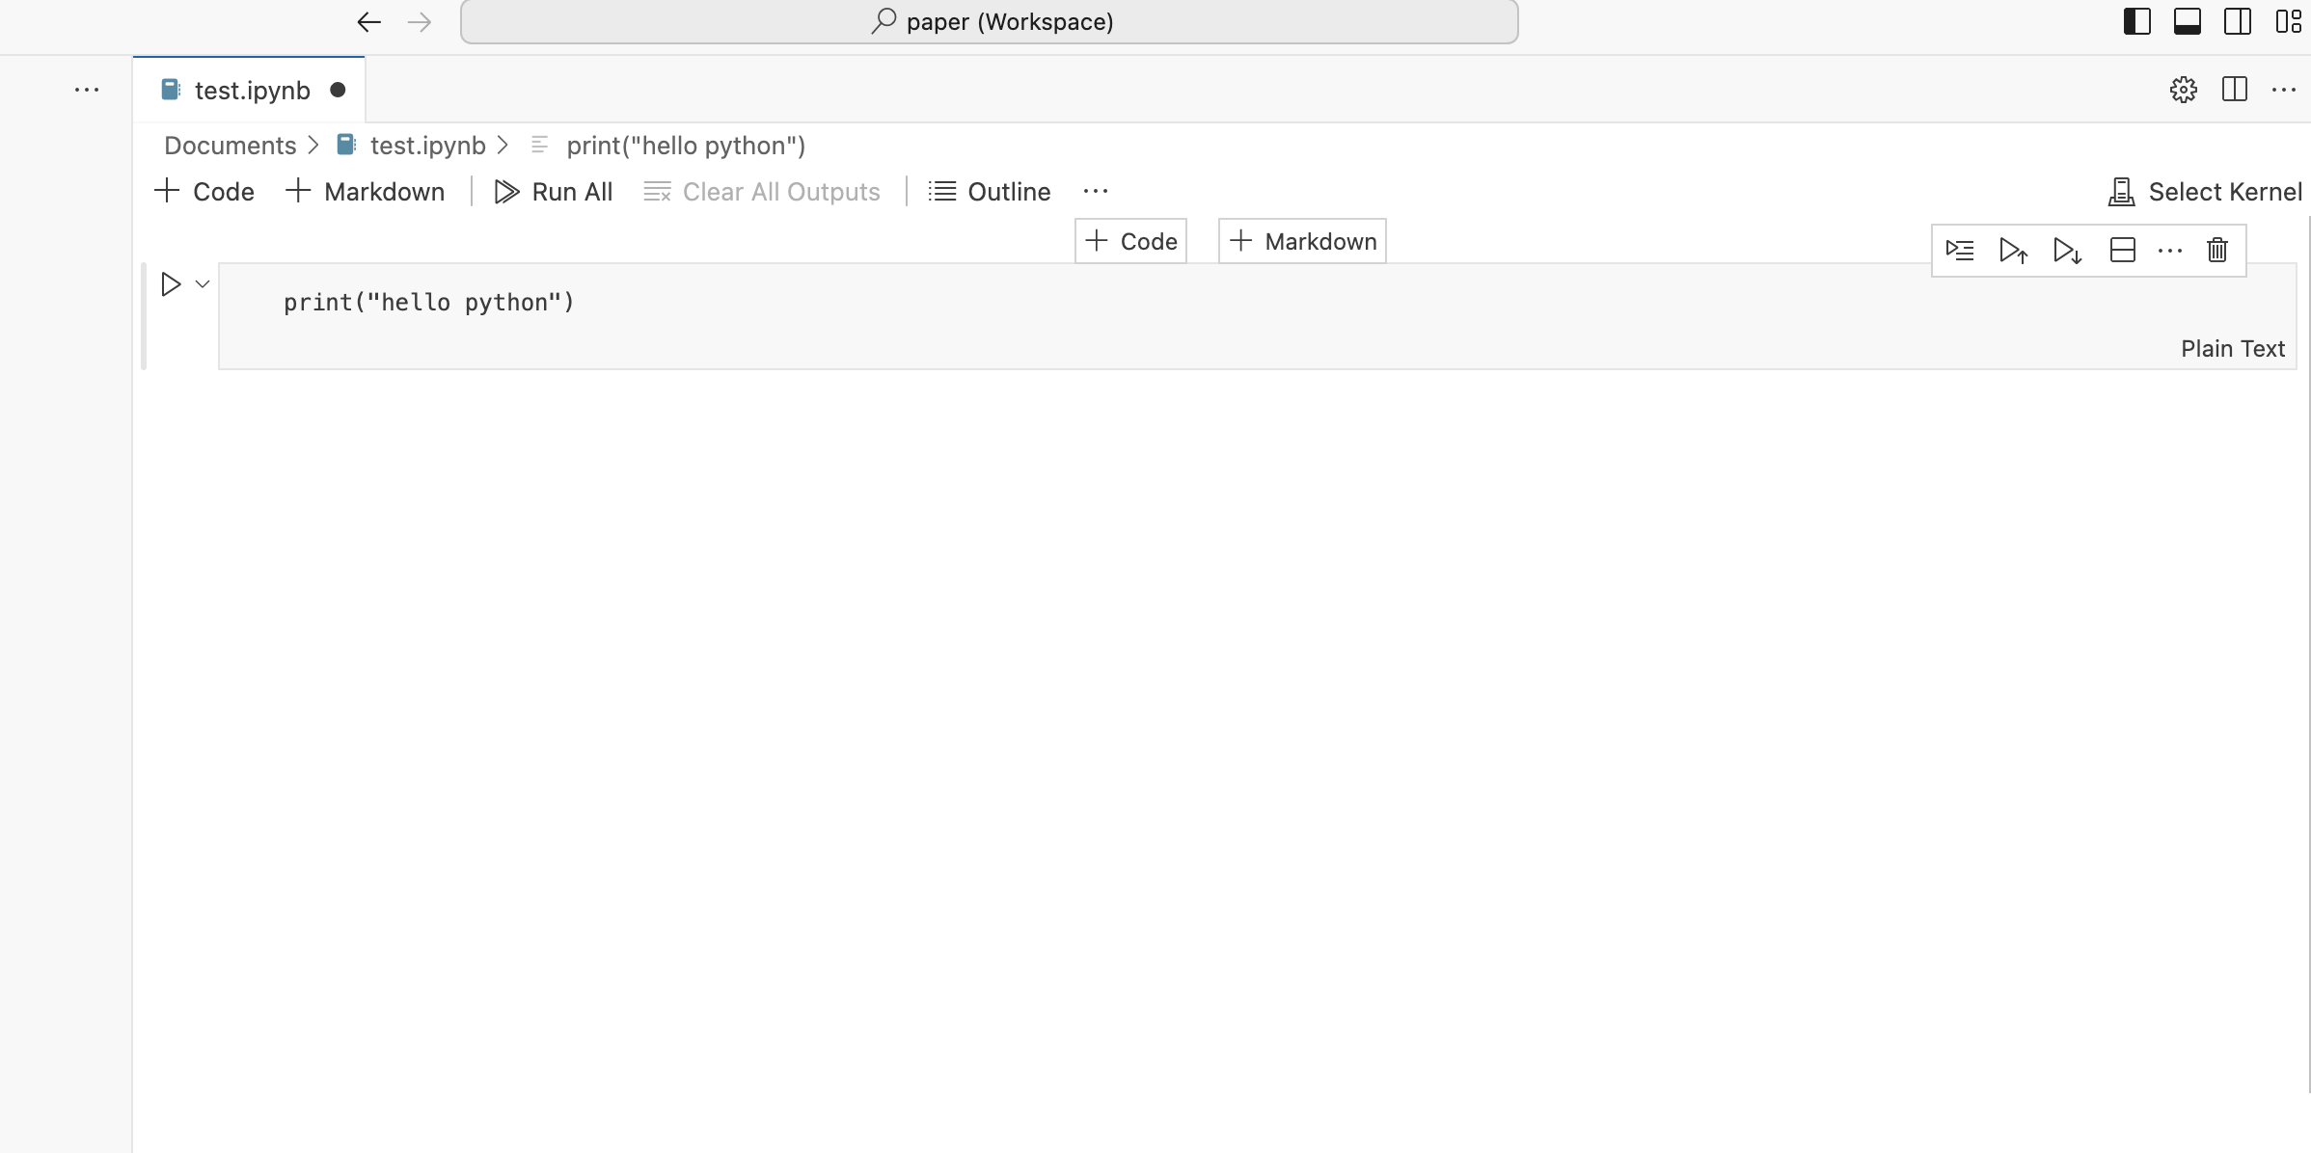
Task: Click the paper (Workspace) search box
Action: (x=990, y=22)
